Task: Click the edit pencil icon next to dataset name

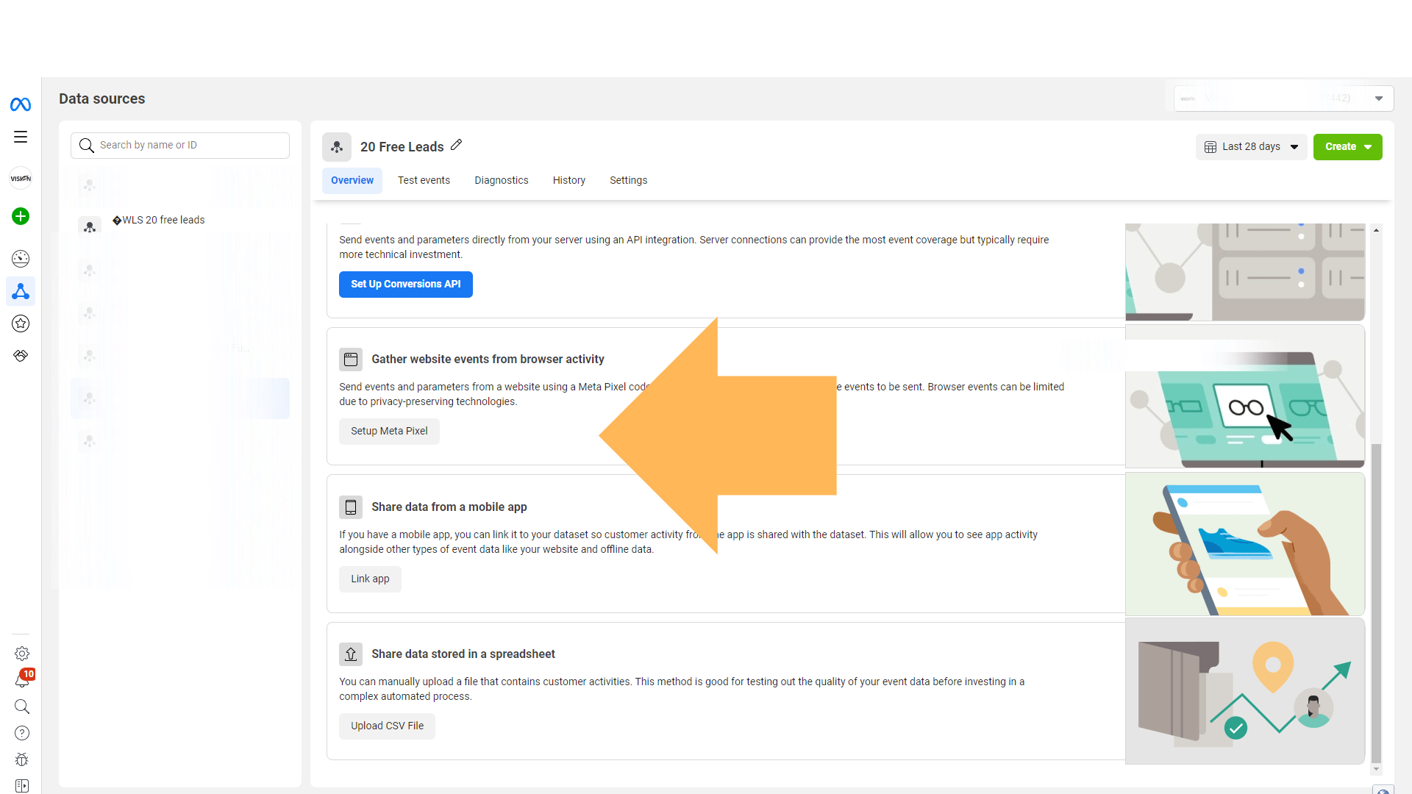Action: coord(457,146)
